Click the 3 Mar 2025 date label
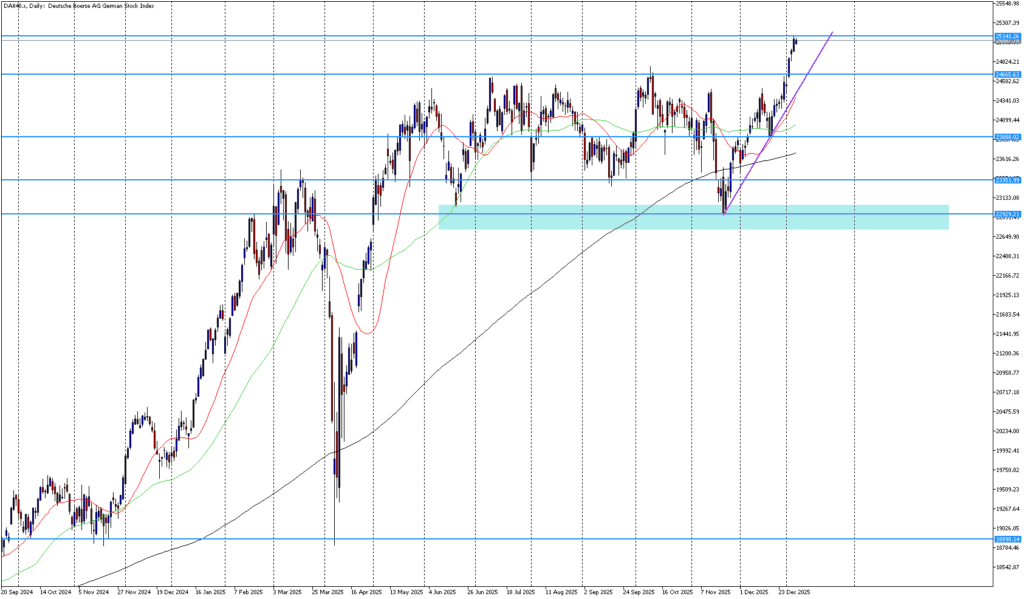1028x599 pixels. tap(287, 592)
